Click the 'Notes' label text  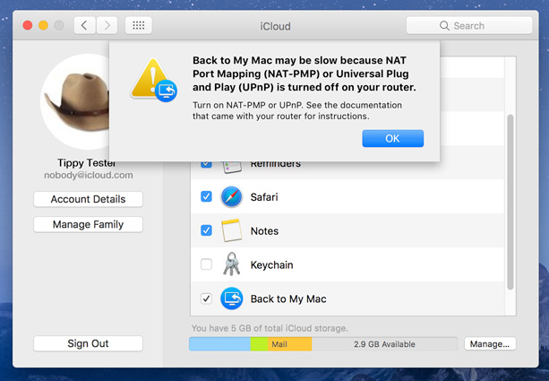pyautogui.click(x=264, y=231)
